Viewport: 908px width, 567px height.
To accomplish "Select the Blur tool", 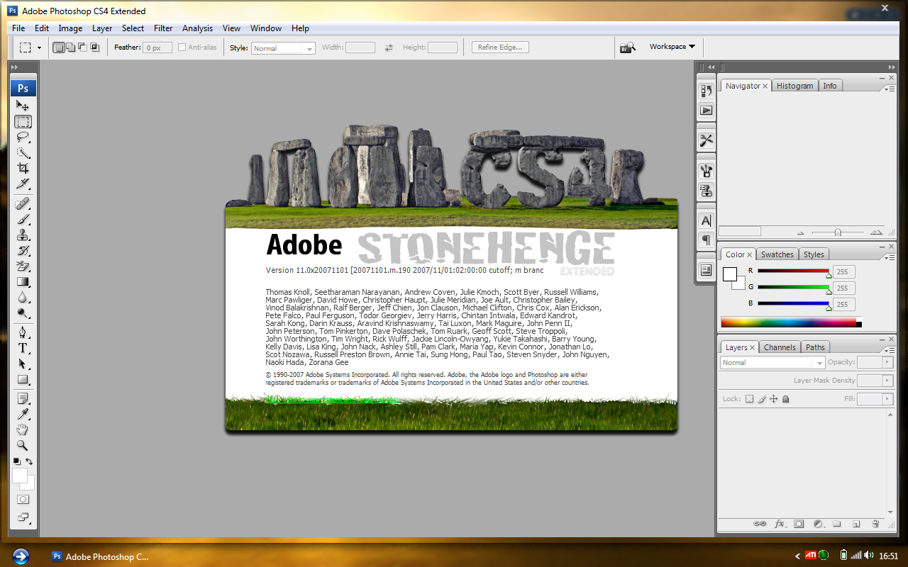I will (23, 298).
